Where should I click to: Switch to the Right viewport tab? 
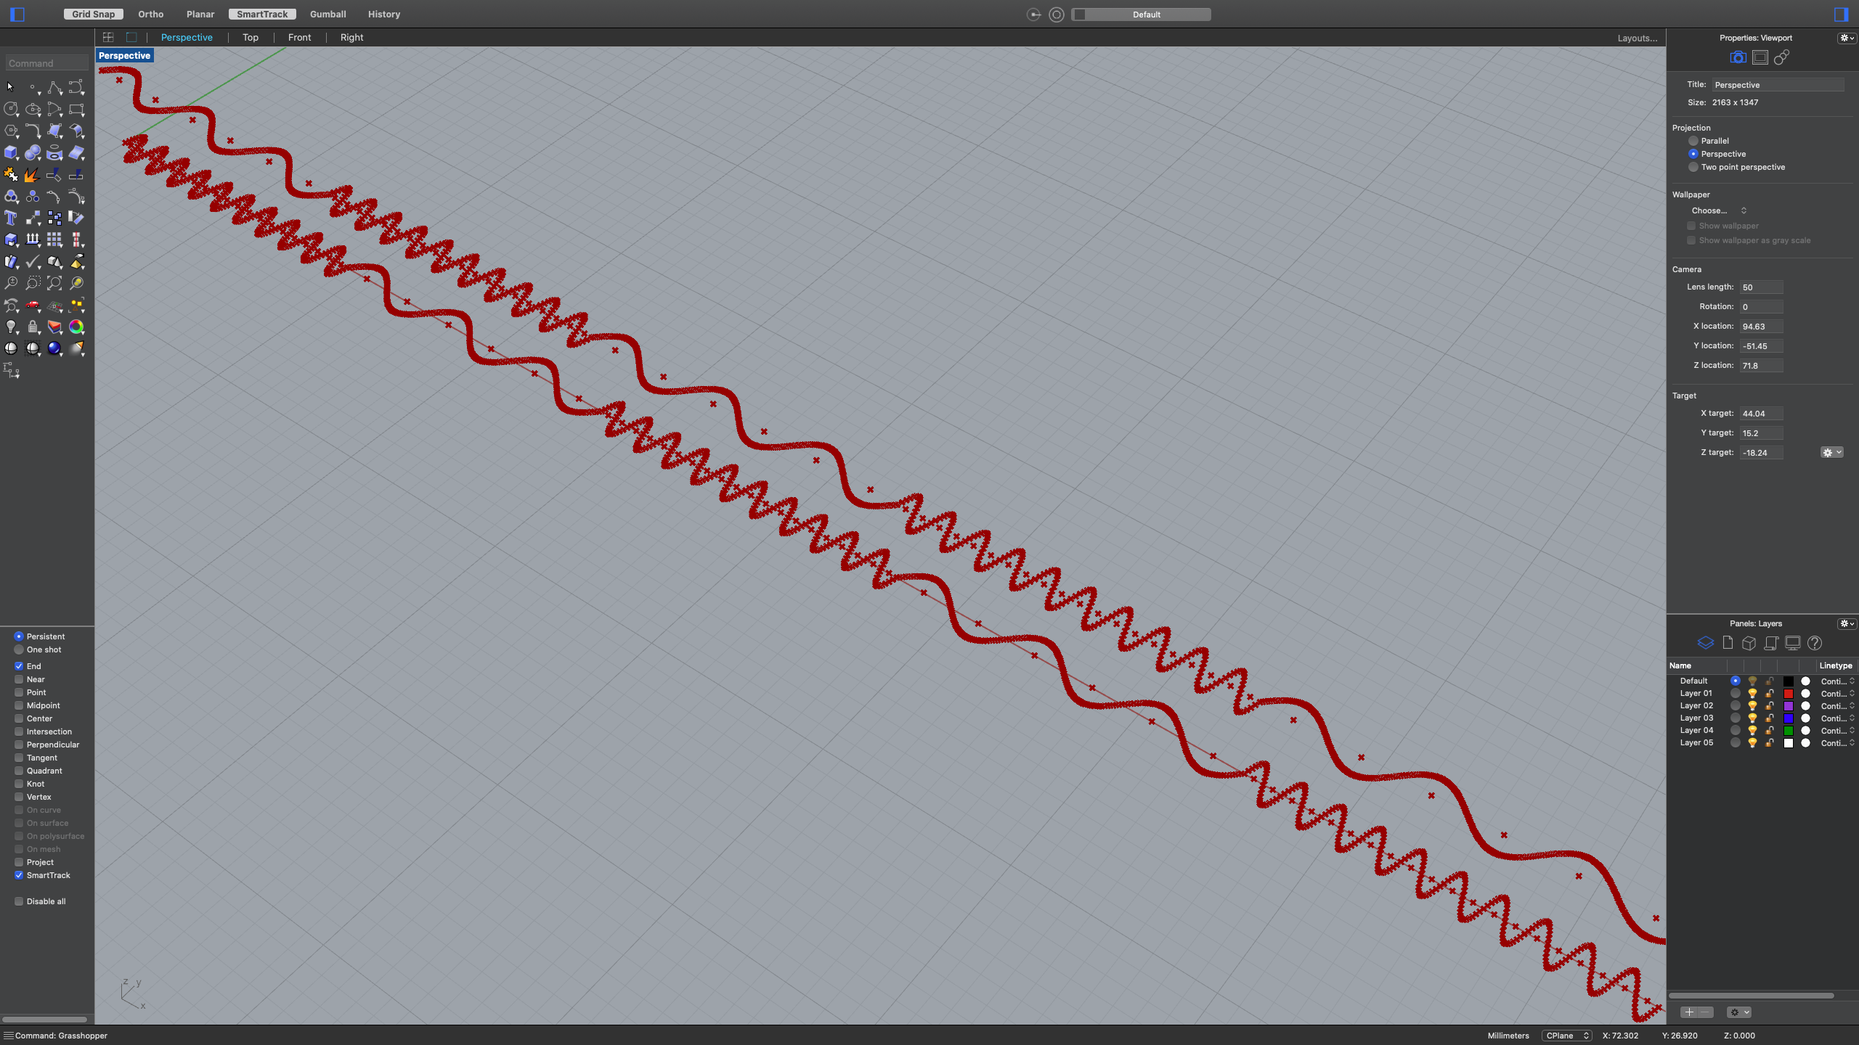pos(351,37)
